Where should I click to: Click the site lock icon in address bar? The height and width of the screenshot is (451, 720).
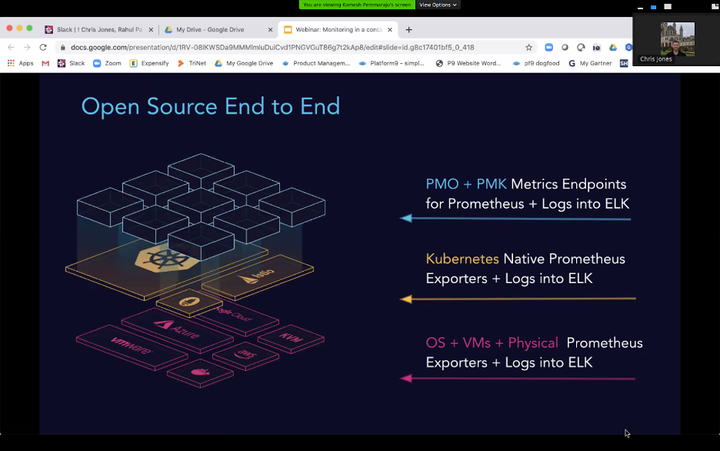pyautogui.click(x=63, y=47)
